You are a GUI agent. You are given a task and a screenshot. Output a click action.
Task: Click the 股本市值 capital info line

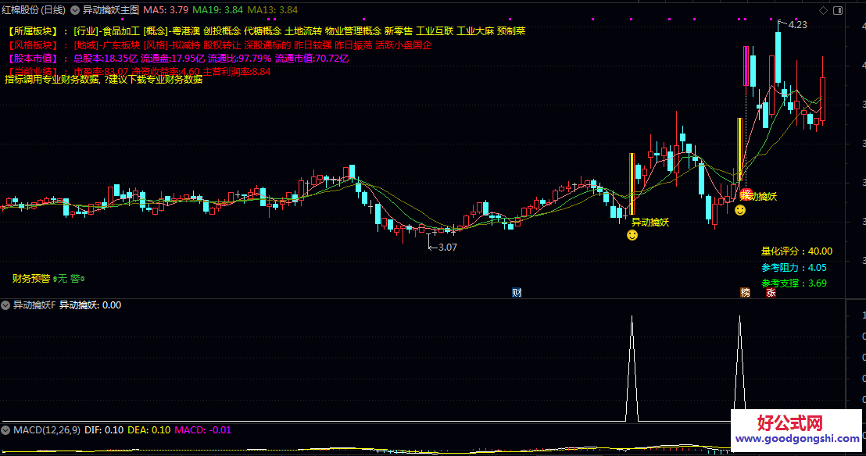[177, 59]
